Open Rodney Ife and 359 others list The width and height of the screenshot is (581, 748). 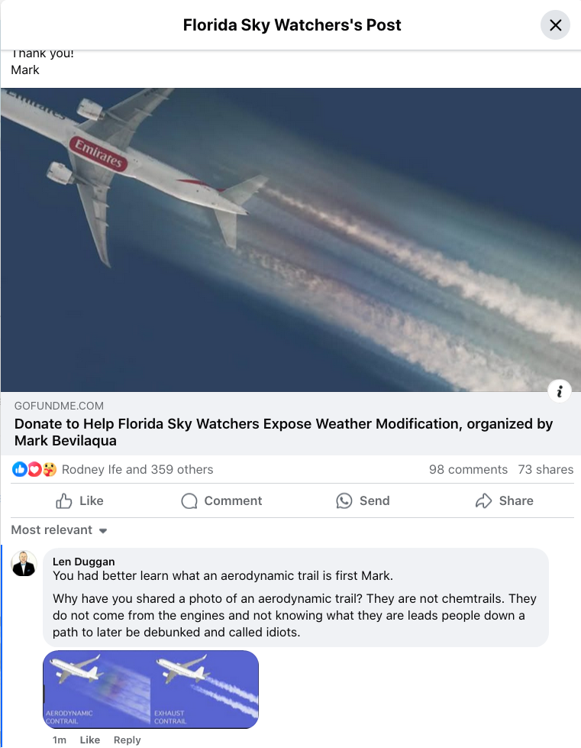137,469
